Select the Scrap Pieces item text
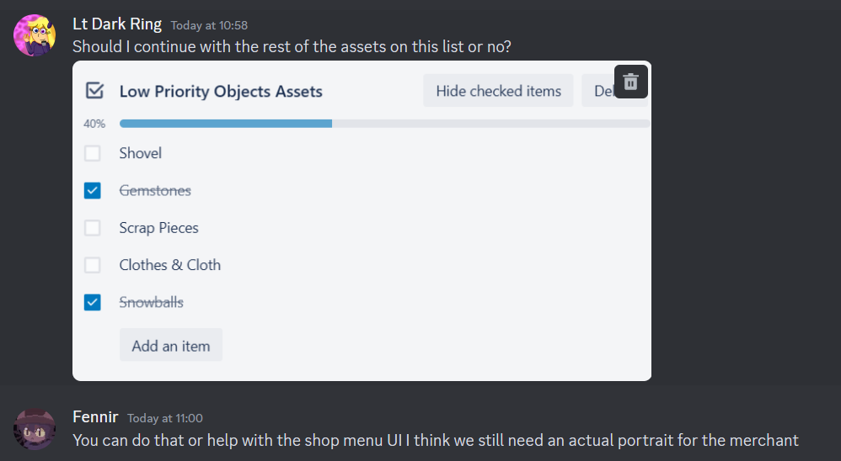The height and width of the screenshot is (461, 841). click(x=159, y=228)
